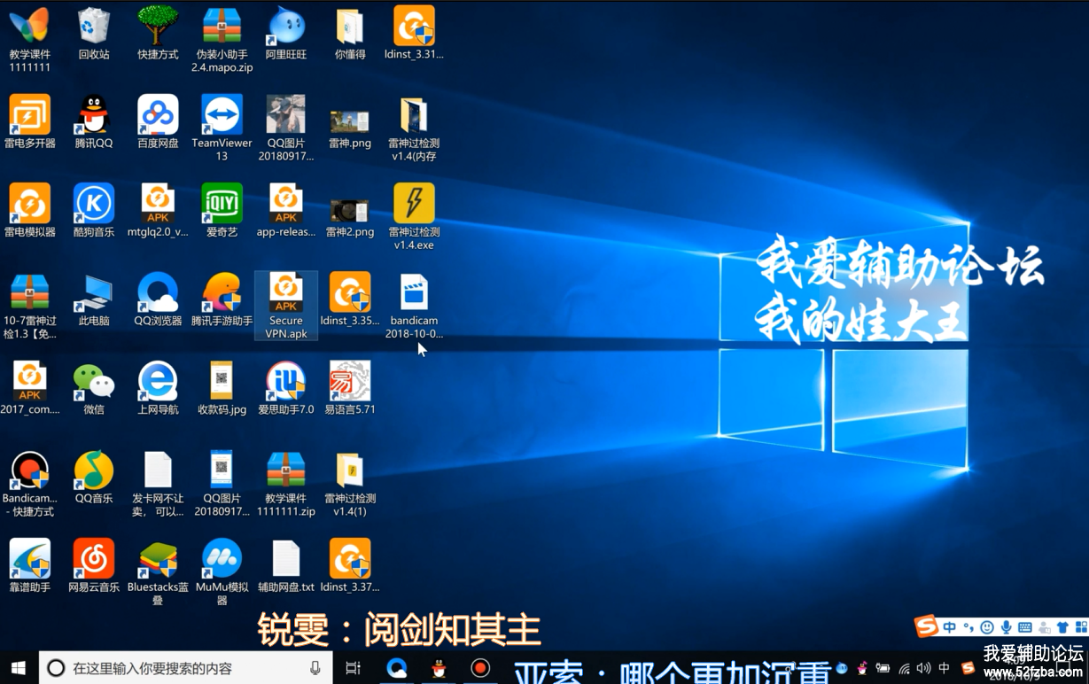The height and width of the screenshot is (684, 1089).
Task: Open the 百度网盘 desktop icon
Action: tap(158, 117)
